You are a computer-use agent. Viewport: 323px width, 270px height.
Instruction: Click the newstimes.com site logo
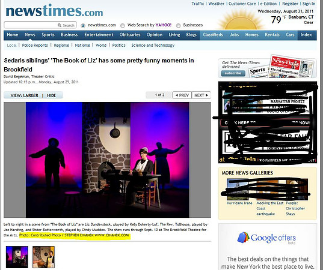[54, 11]
